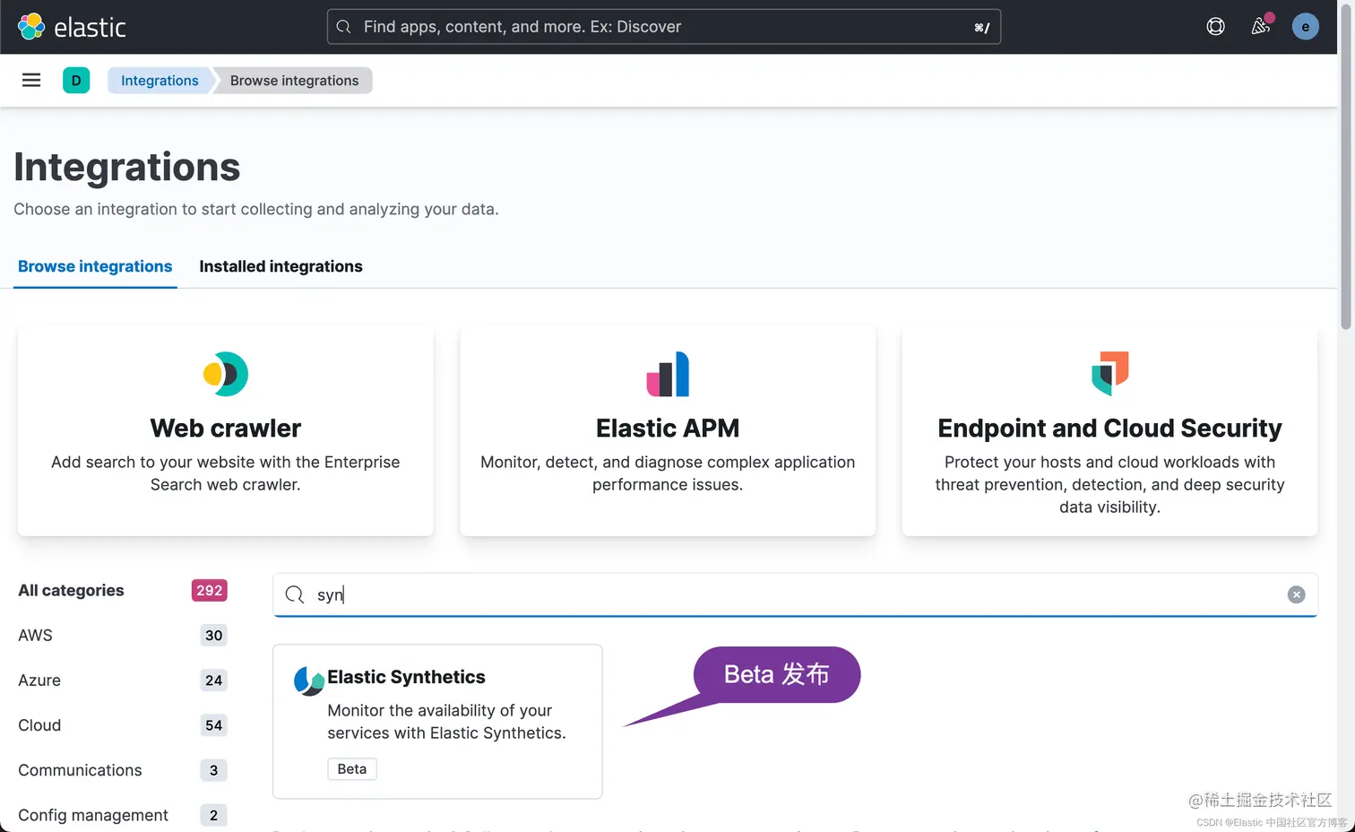Click the Web crawler card icon

click(x=226, y=374)
